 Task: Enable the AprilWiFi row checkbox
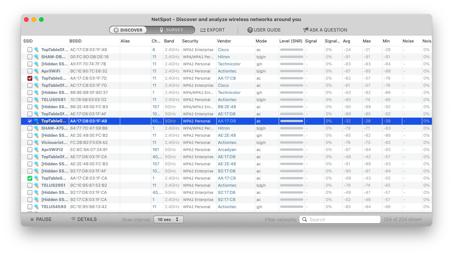30,71
